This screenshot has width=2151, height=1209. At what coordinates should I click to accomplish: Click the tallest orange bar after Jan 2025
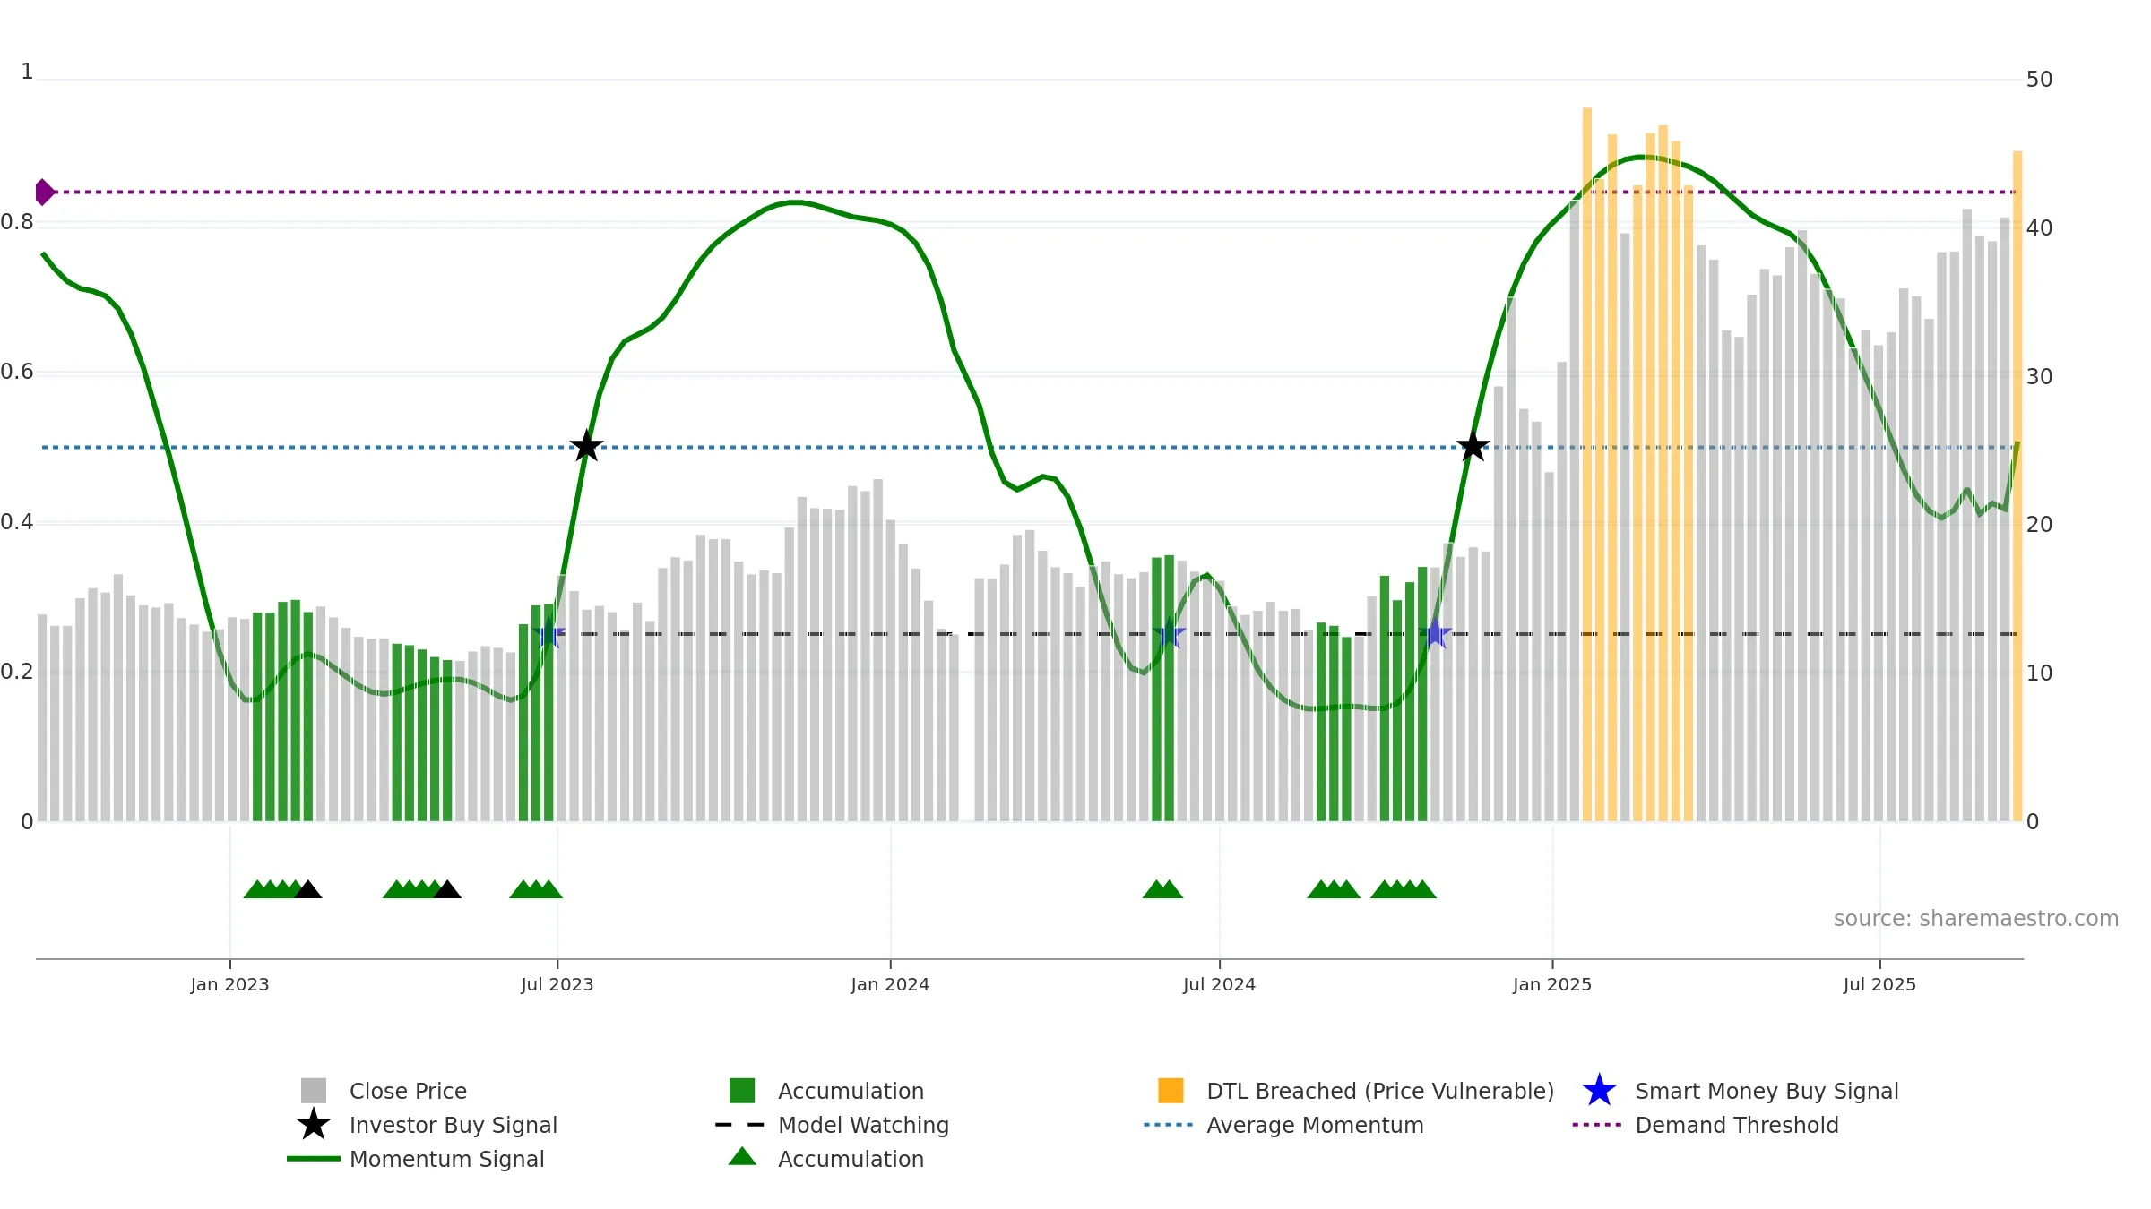[x=1586, y=464]
